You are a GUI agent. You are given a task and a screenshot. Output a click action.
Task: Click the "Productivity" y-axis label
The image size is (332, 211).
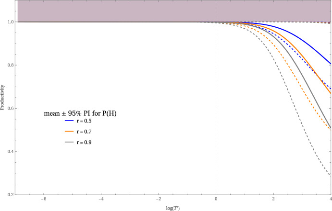click(2, 98)
